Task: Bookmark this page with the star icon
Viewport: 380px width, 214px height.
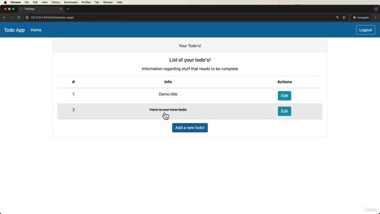Action: (344, 17)
